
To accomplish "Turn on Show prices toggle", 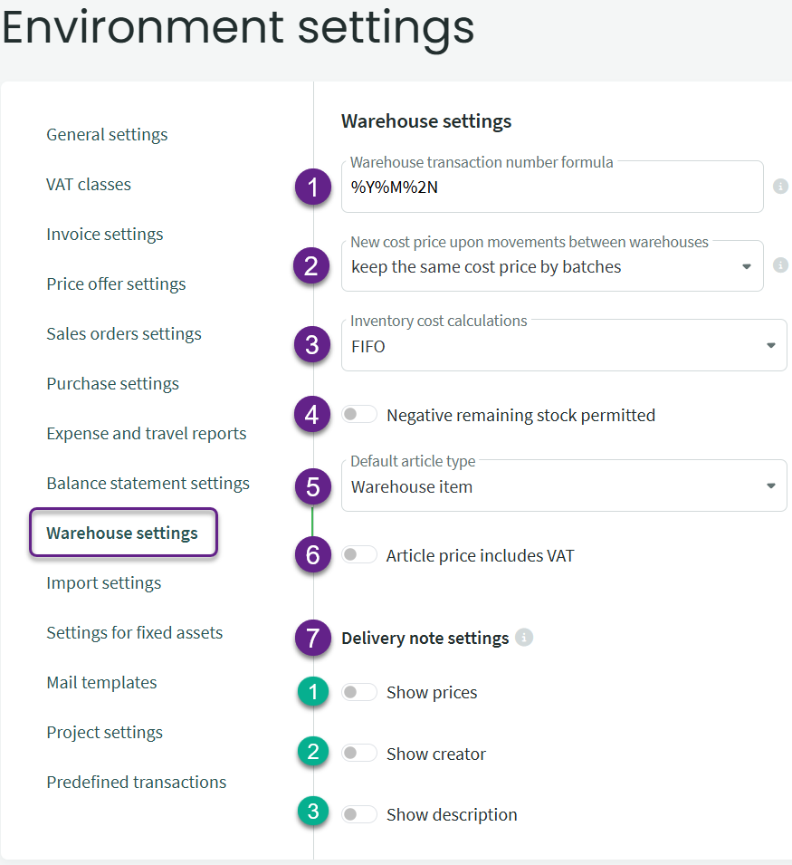I will coord(359,692).
